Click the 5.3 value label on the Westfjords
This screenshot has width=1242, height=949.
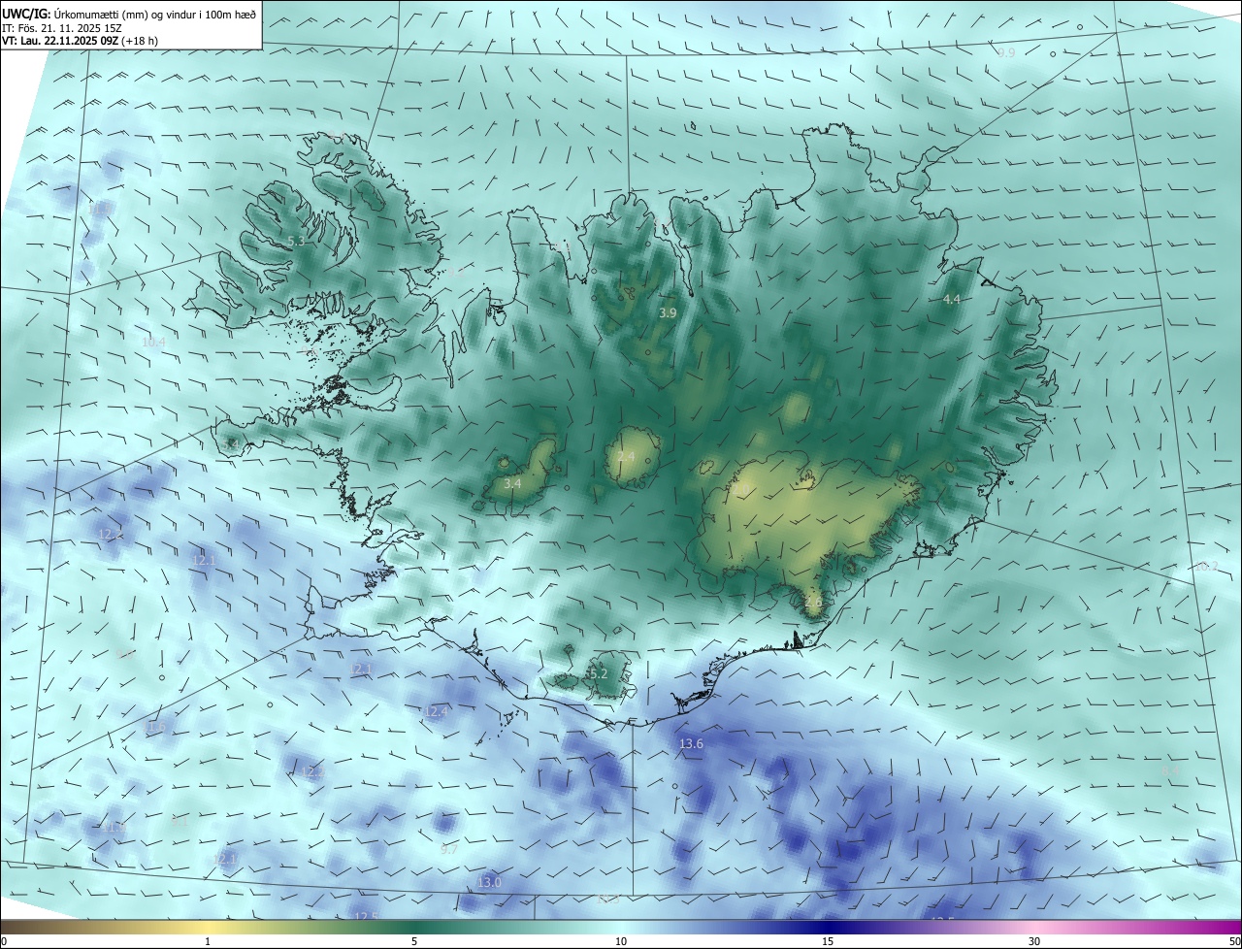click(x=297, y=241)
